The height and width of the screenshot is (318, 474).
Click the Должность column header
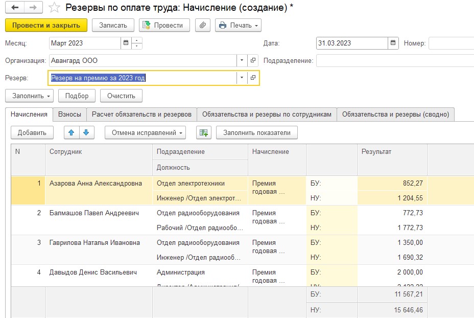coord(200,168)
